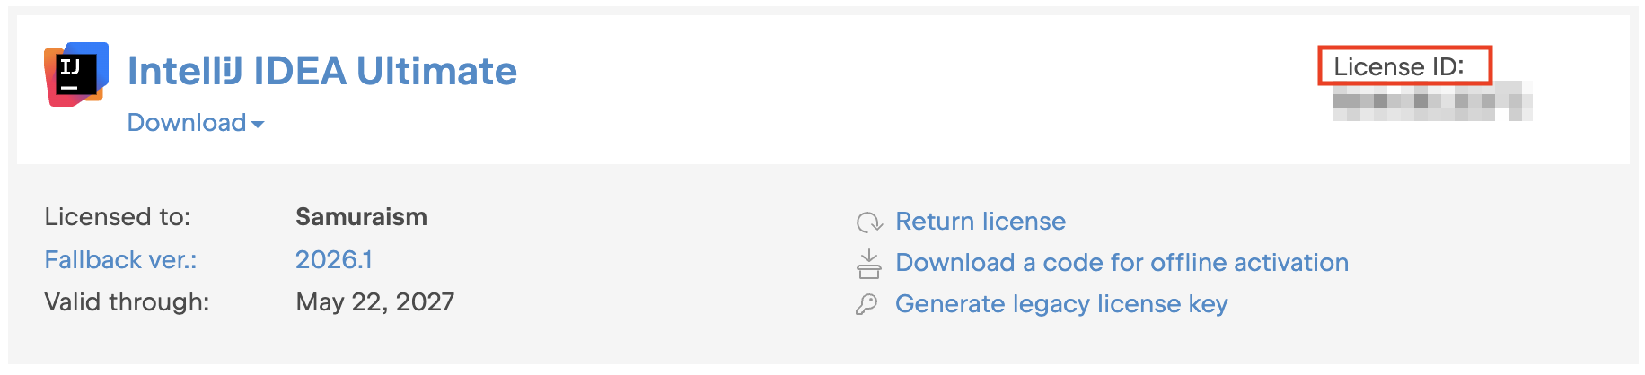Click the May 22, 2027 validity date
1645x375 pixels.
[375, 302]
